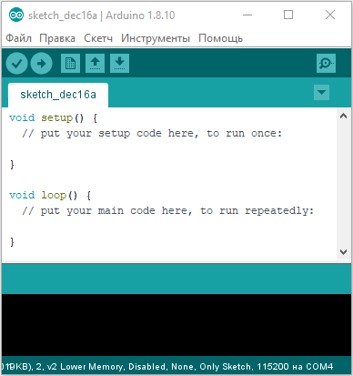Image resolution: width=353 pixels, height=376 pixels.
Task: Save the sketch with down-arrow icon
Action: pyautogui.click(x=119, y=64)
